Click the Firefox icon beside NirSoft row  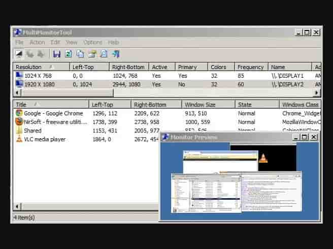pyautogui.click(x=19, y=121)
